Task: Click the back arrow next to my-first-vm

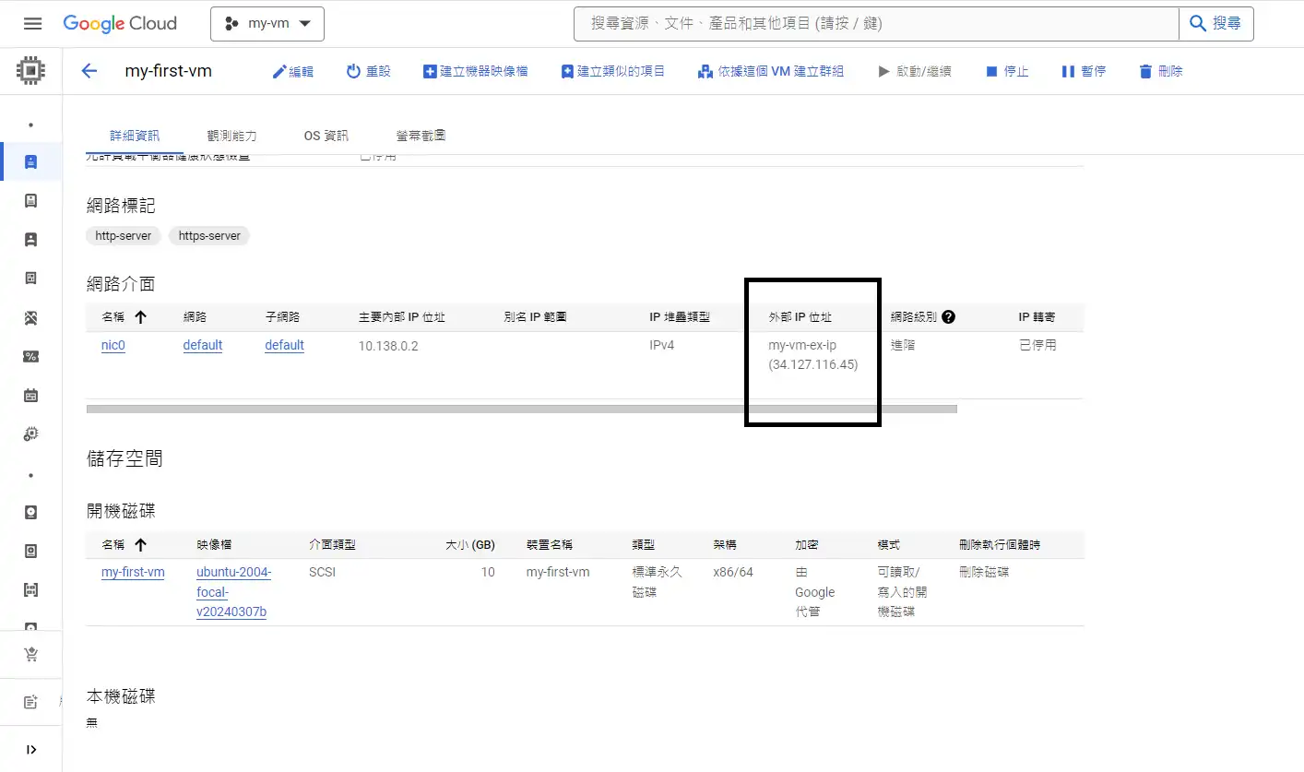Action: click(89, 71)
